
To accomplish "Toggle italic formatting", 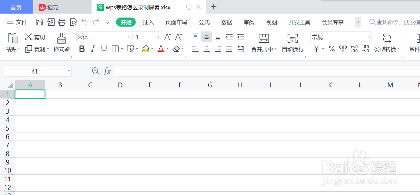I will pos(93,49).
